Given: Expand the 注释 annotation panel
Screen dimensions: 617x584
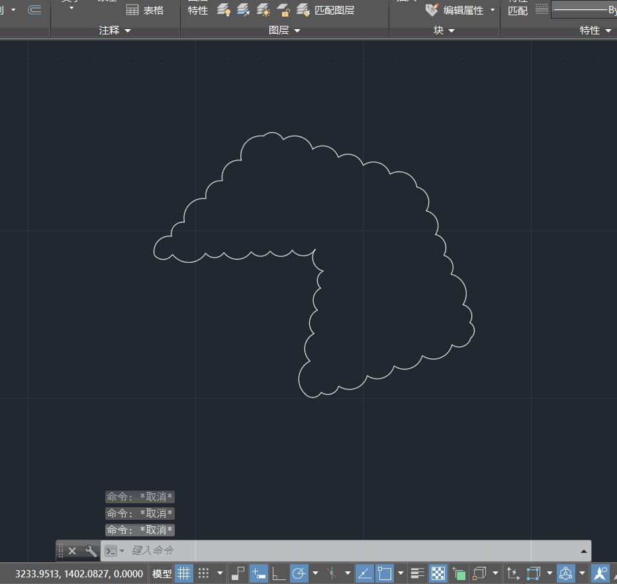Looking at the screenshot, I should coord(114,30).
